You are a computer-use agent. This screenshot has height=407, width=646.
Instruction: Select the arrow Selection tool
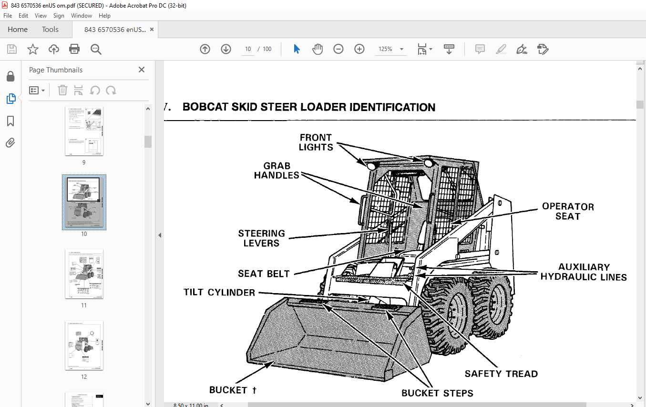coord(297,49)
